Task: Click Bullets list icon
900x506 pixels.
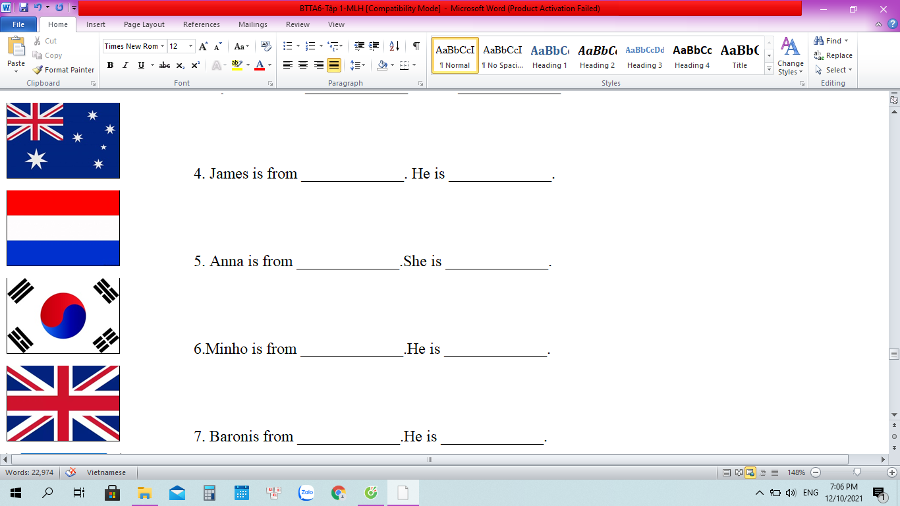Action: pos(287,46)
